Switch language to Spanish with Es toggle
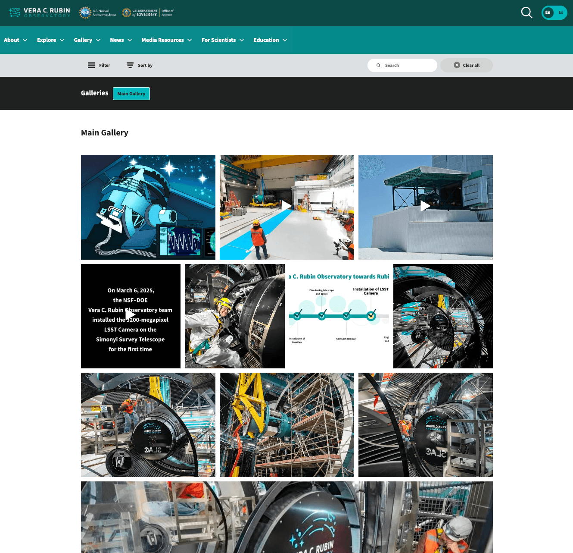Viewport: 573px width, 553px height. click(561, 13)
